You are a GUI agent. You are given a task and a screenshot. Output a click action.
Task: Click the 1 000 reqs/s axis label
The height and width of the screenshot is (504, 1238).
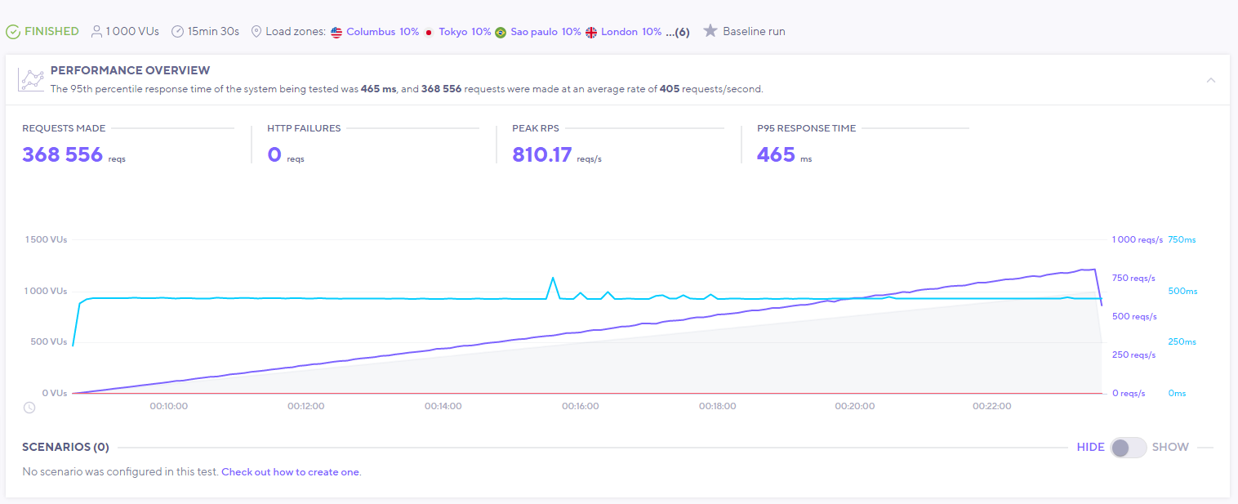(x=1137, y=240)
